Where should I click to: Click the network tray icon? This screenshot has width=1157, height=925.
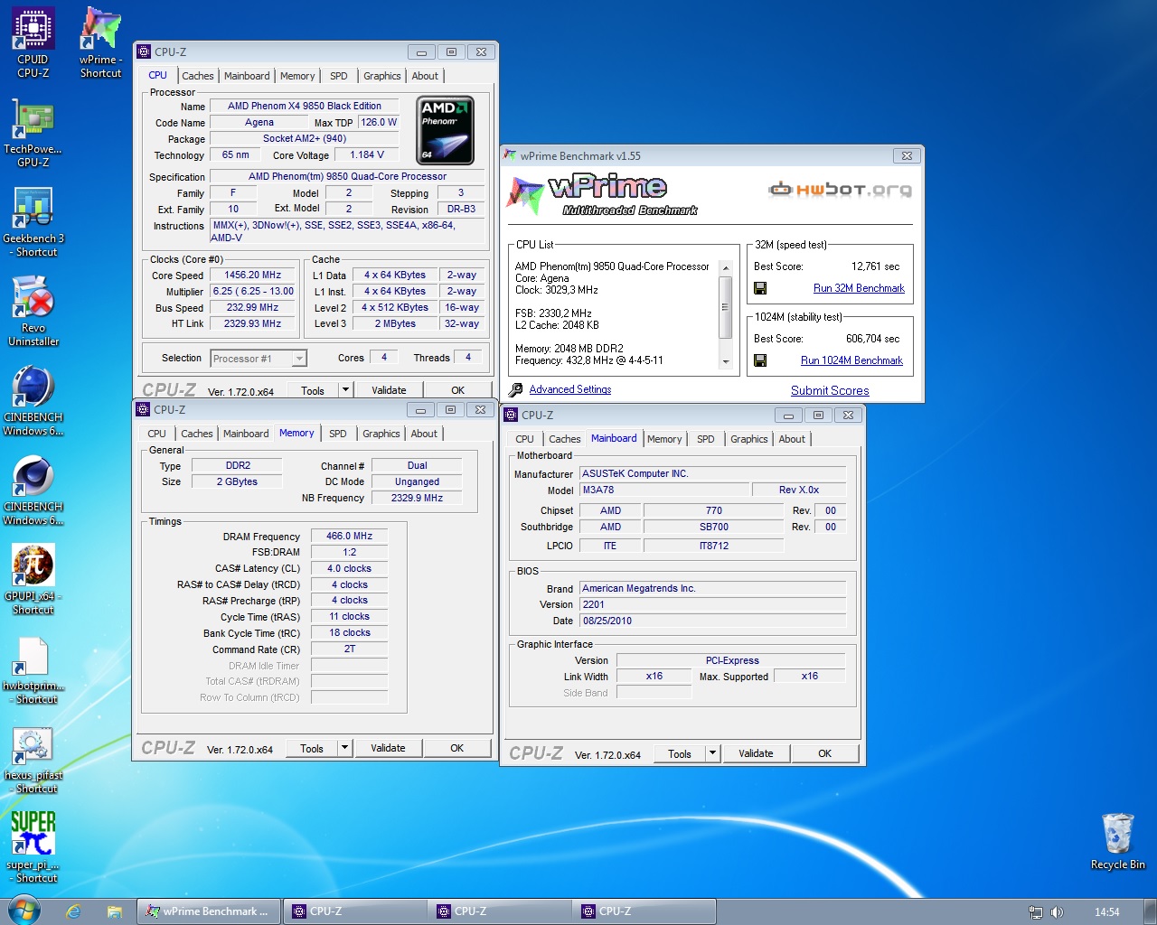tap(1036, 912)
